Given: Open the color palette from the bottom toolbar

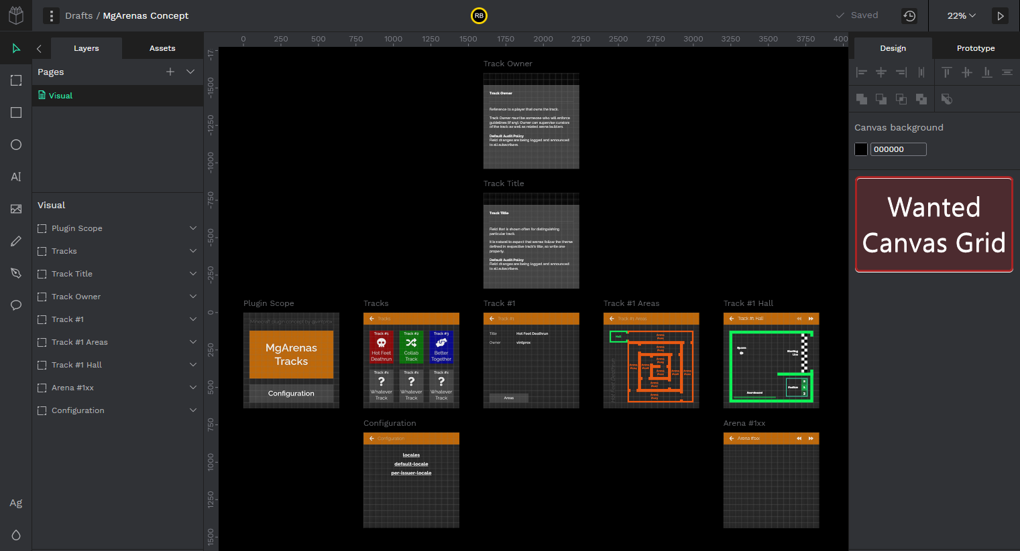Looking at the screenshot, I should pyautogui.click(x=15, y=535).
